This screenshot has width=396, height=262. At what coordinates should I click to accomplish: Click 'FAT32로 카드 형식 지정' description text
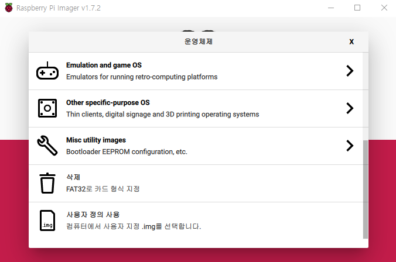pos(103,189)
